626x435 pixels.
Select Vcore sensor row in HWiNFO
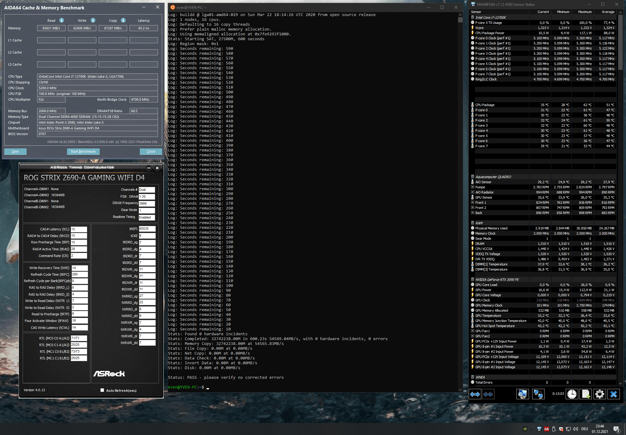(543, 28)
